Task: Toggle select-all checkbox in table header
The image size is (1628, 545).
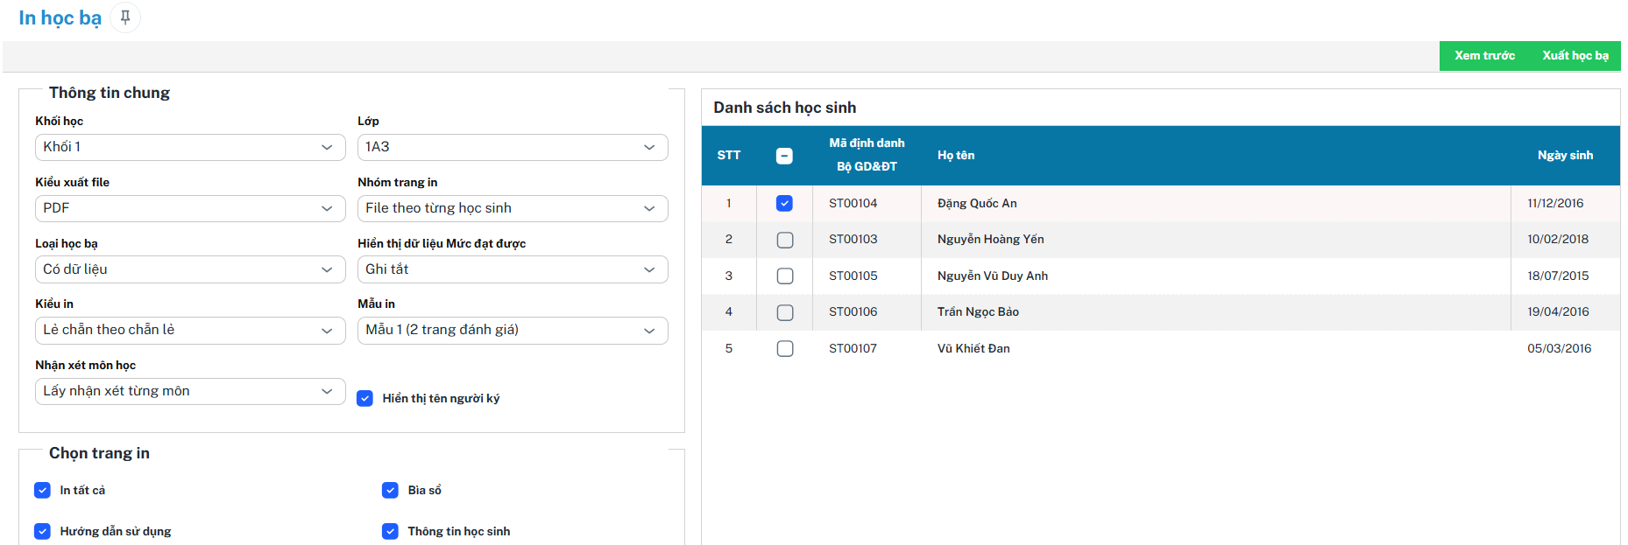Action: 784,156
